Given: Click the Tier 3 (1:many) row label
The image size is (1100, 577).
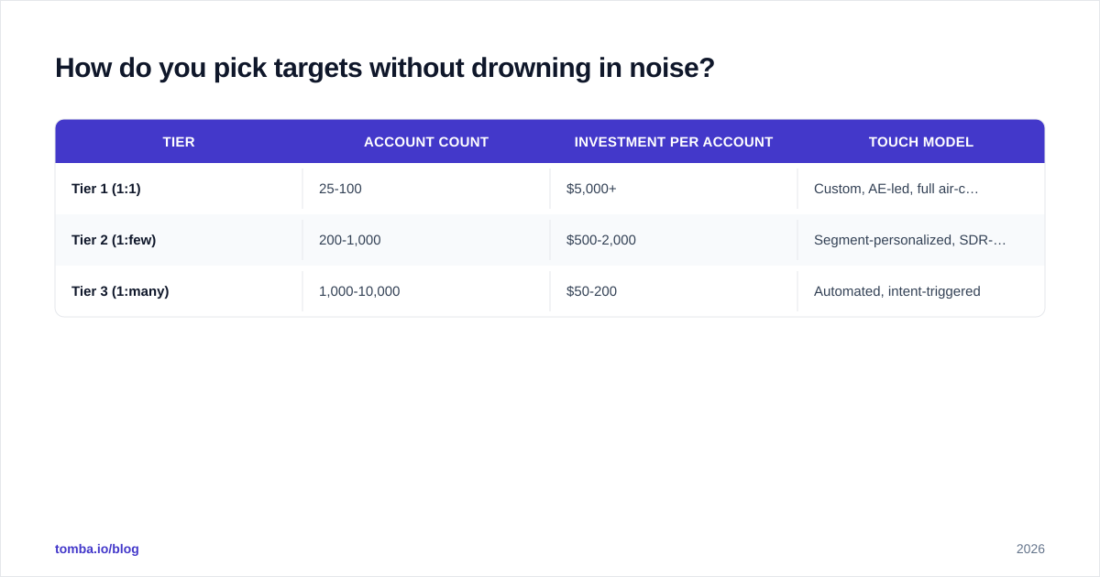Looking at the screenshot, I should pos(120,291).
